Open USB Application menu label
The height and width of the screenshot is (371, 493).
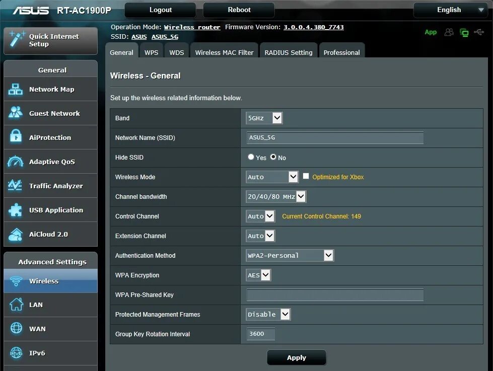pos(56,210)
